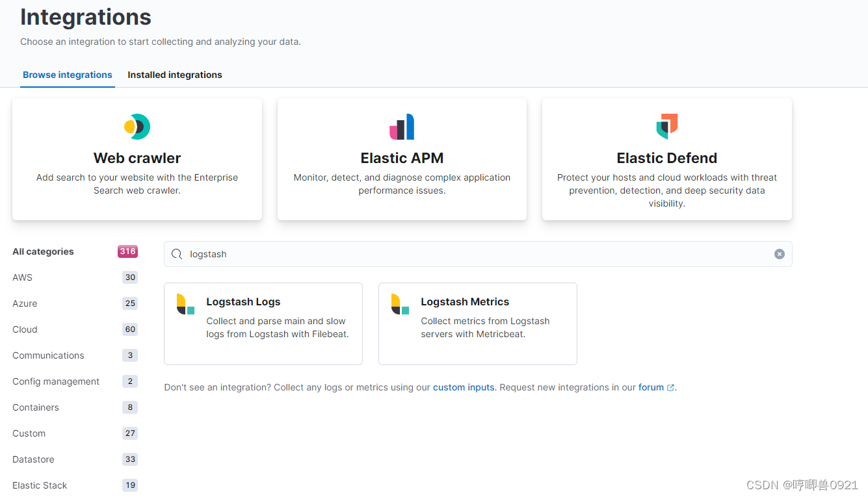Open the Logstash Metrics integration title

(465, 301)
